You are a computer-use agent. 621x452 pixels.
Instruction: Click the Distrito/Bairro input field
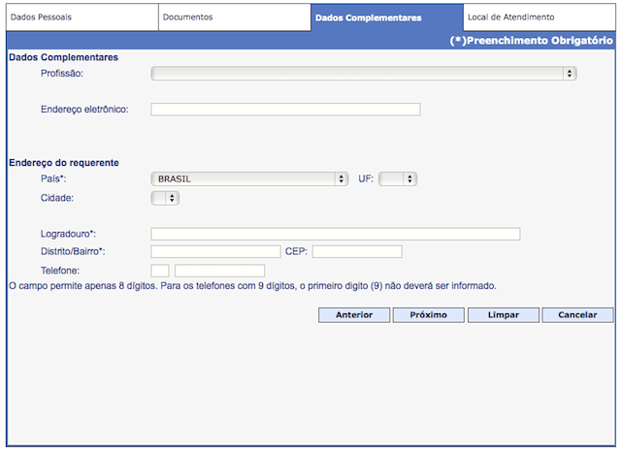215,251
